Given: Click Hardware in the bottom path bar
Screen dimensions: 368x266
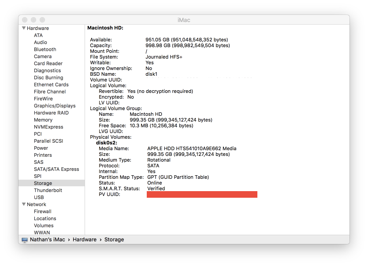Looking at the screenshot, I should click(85, 240).
